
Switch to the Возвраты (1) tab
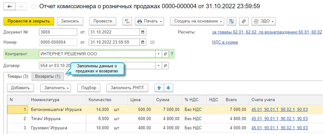tap(48, 76)
